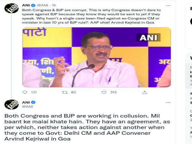Open the ANI account name on the first tweet
This screenshot has width=192, height=144.
point(26,5)
